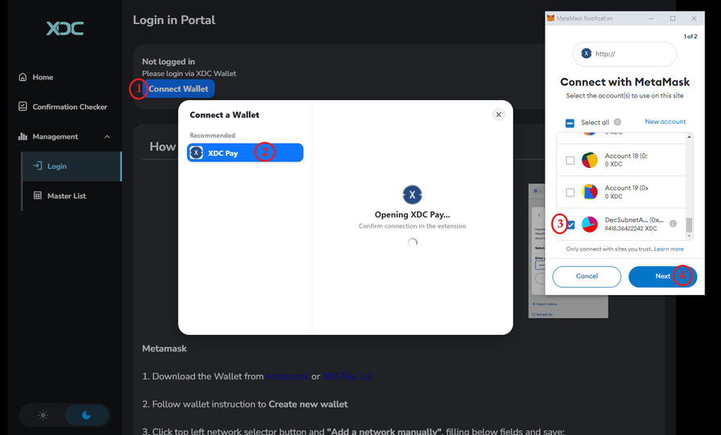The width and height of the screenshot is (721, 435).
Task: Click the Confirmation Checker icon
Action: [x=23, y=106]
